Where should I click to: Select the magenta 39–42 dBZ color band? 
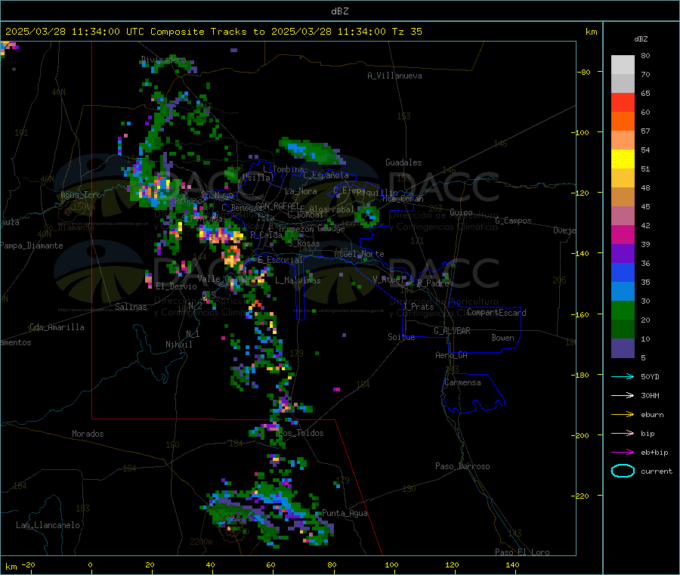click(x=623, y=234)
